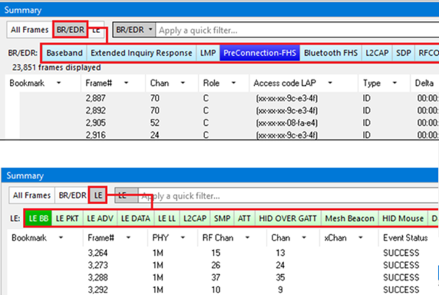Open Access code LAP column dropdown
Image resolution: width=439 pixels, height=295 pixels.
(330, 83)
